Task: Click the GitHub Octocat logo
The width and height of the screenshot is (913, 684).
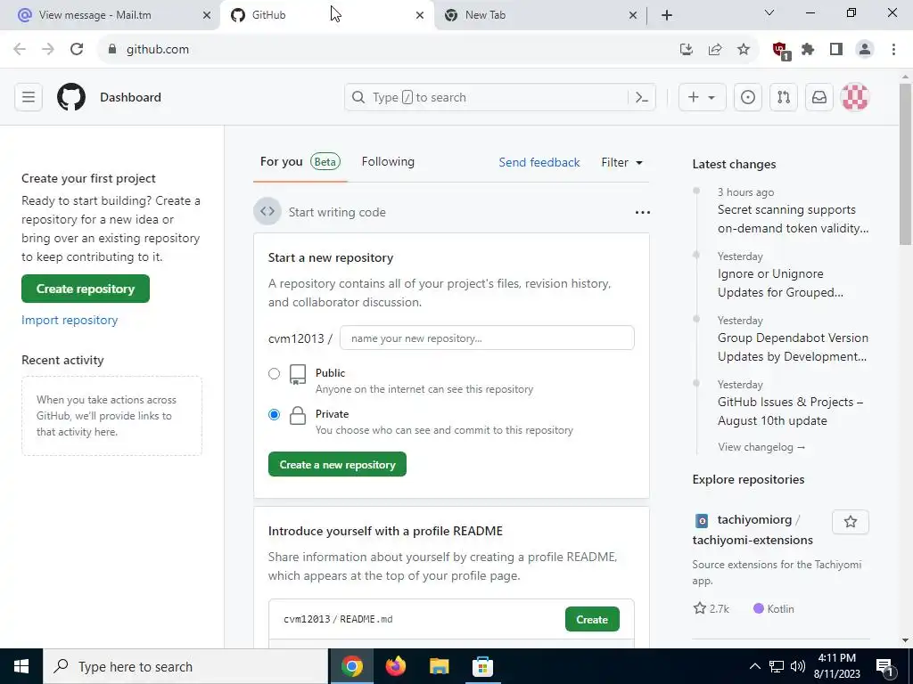Action: 71,97
